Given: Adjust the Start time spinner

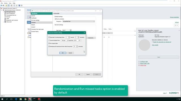Looking at the screenshot, I should 71,30.
